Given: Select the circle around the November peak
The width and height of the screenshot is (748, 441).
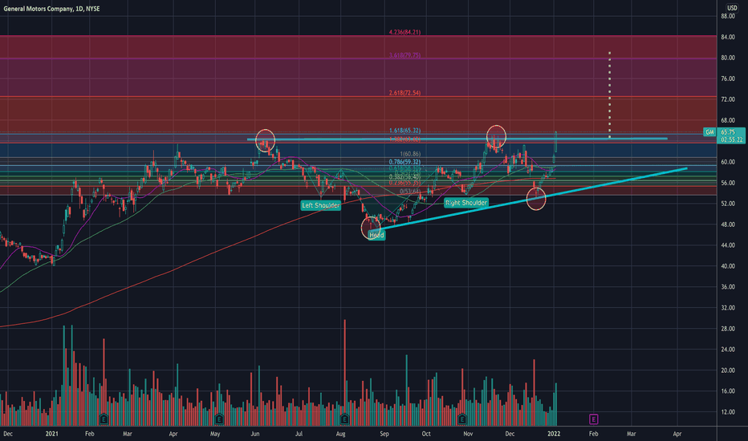Looking at the screenshot, I should click(x=496, y=136).
